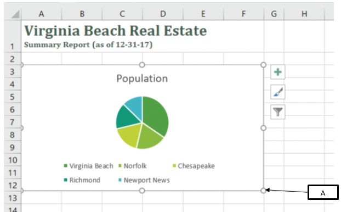Image resolution: width=341 pixels, height=212 pixels.
Task: Click the chart's right middle sizing handle
Action: pos(263,128)
